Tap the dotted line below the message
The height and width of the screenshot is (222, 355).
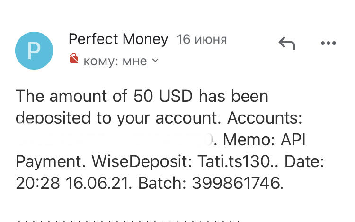tap(128, 220)
